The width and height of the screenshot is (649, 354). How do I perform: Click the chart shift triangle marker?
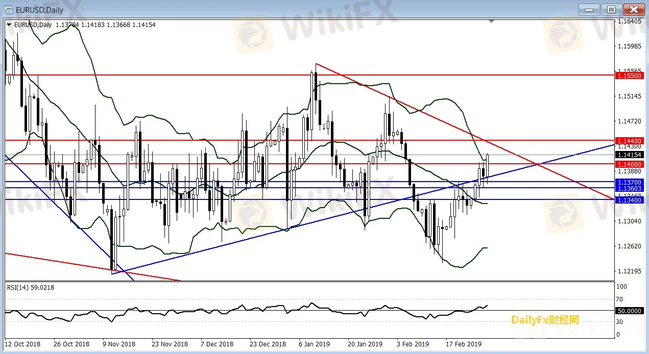click(491, 21)
